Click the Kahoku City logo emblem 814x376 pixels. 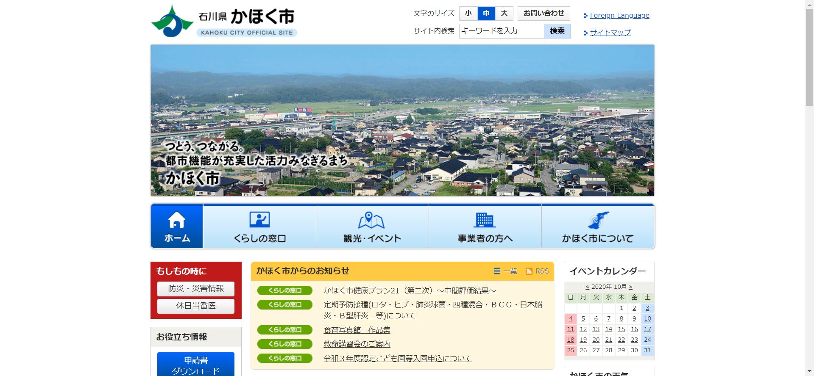tap(172, 21)
